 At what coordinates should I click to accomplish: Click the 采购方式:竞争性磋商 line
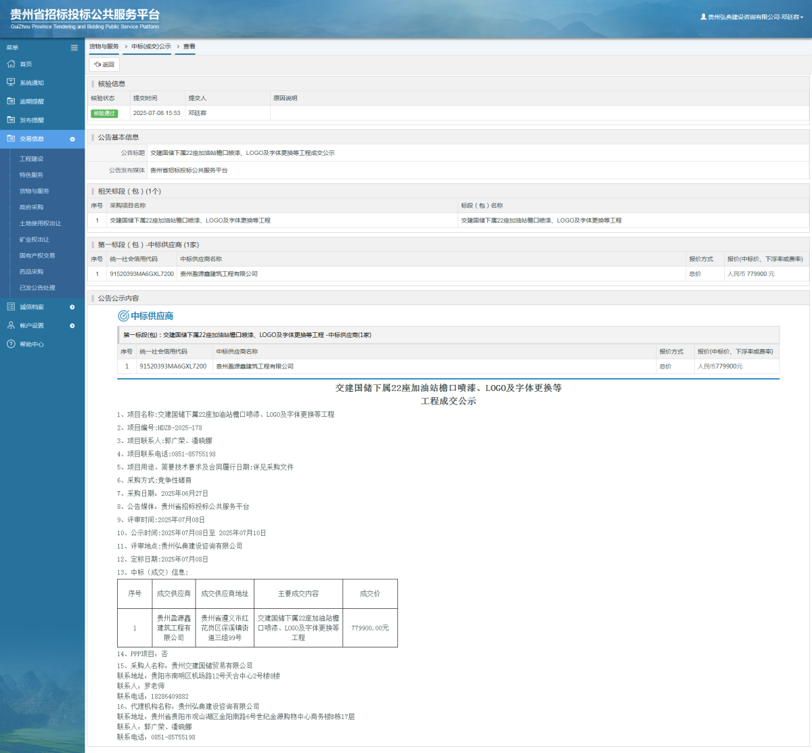click(x=154, y=480)
